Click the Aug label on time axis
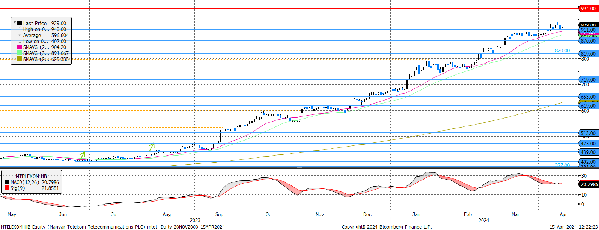Image resolution: width=599 pixels, height=230 pixels. coord(167,214)
